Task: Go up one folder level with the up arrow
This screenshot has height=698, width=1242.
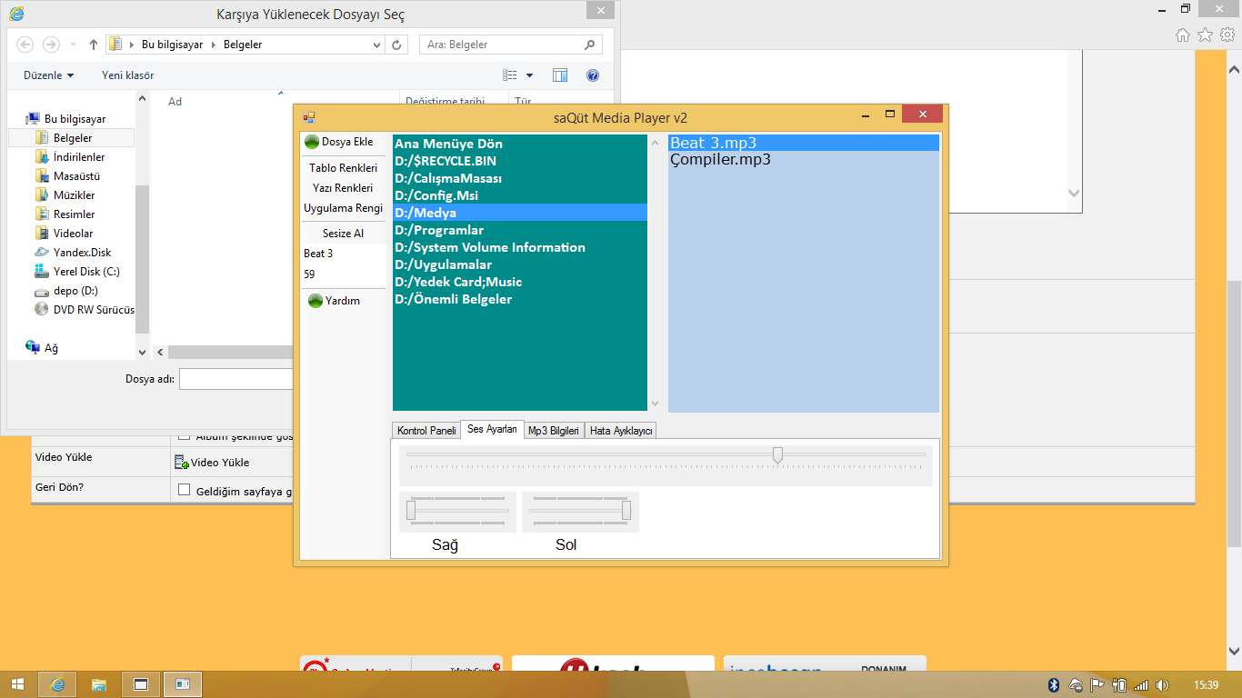Action: (94, 45)
